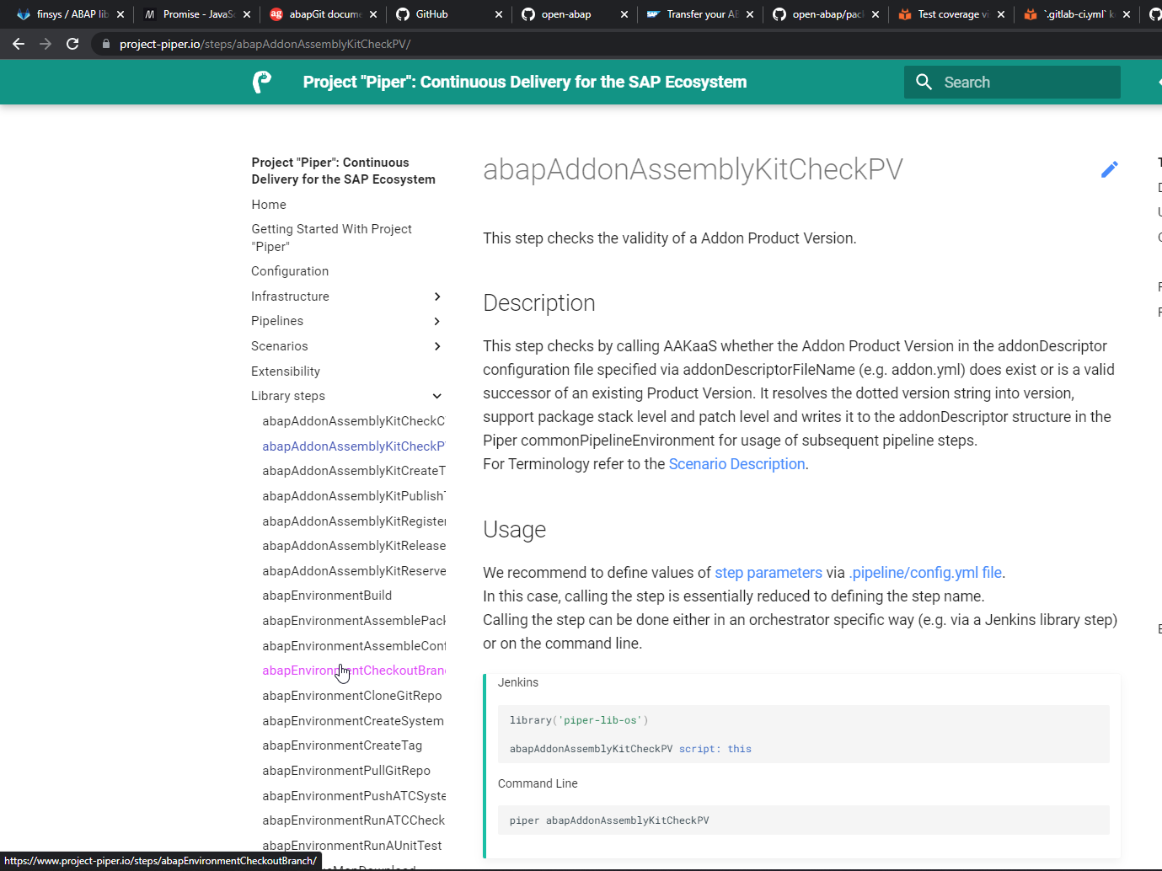Open abapEnvironmentPullGitRepo documentation
The width and height of the screenshot is (1162, 871).
[x=346, y=770]
